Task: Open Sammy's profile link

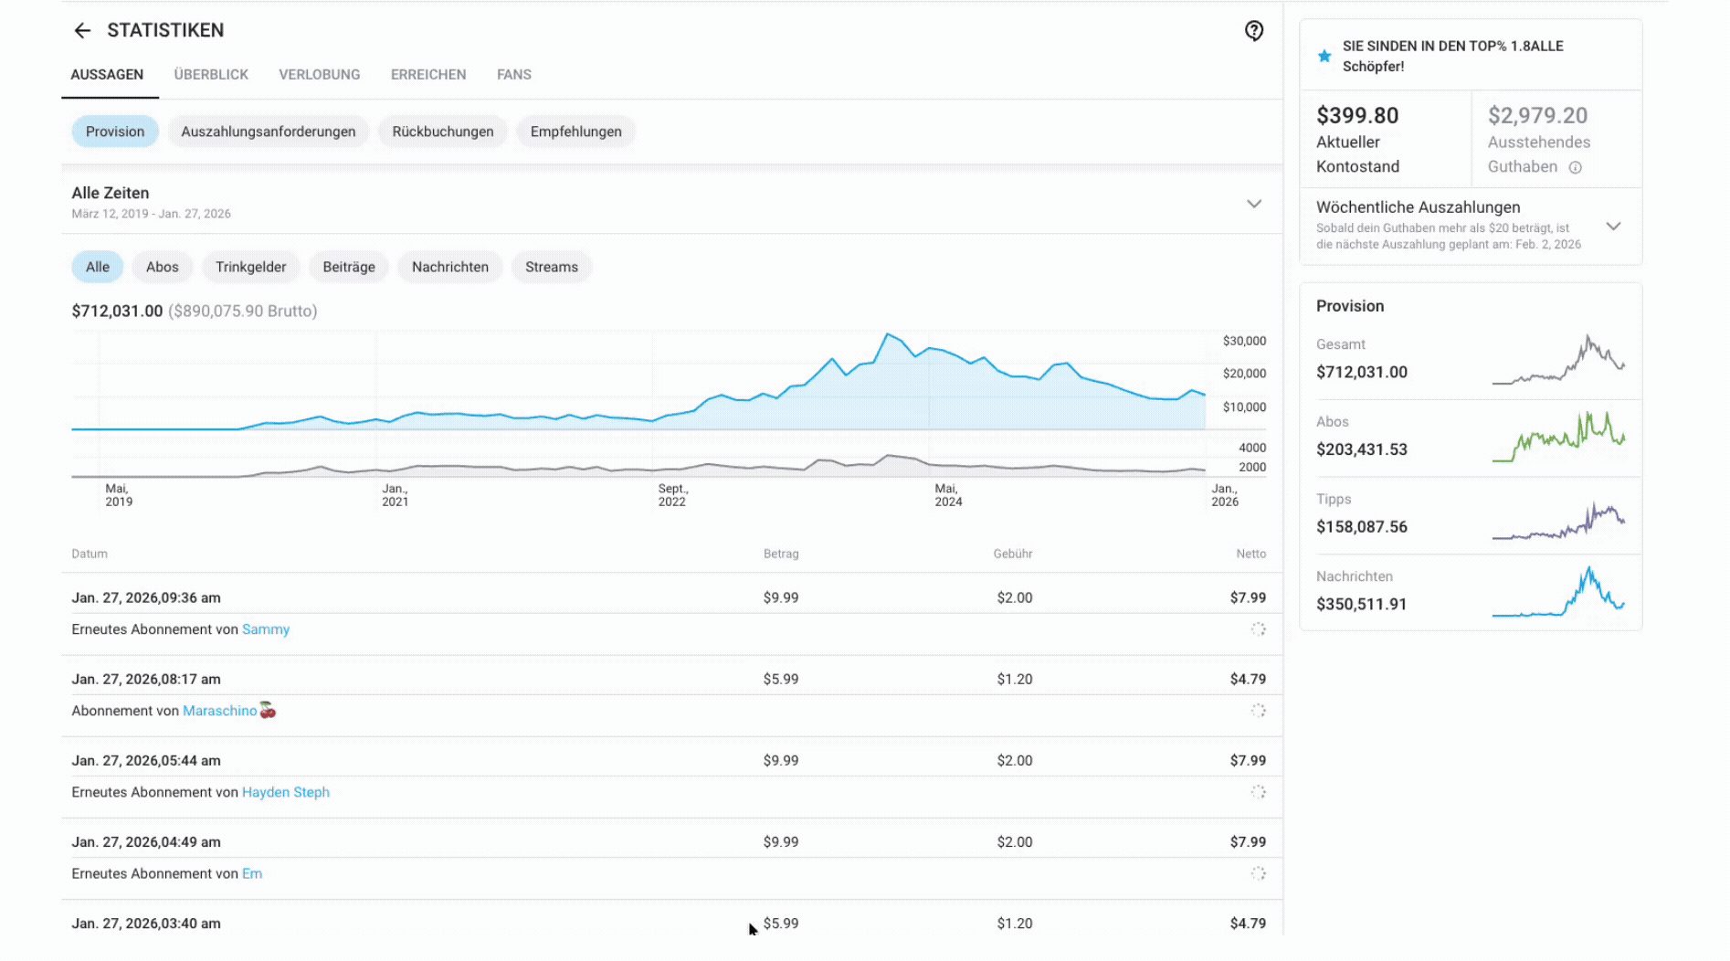Action: pyautogui.click(x=265, y=629)
